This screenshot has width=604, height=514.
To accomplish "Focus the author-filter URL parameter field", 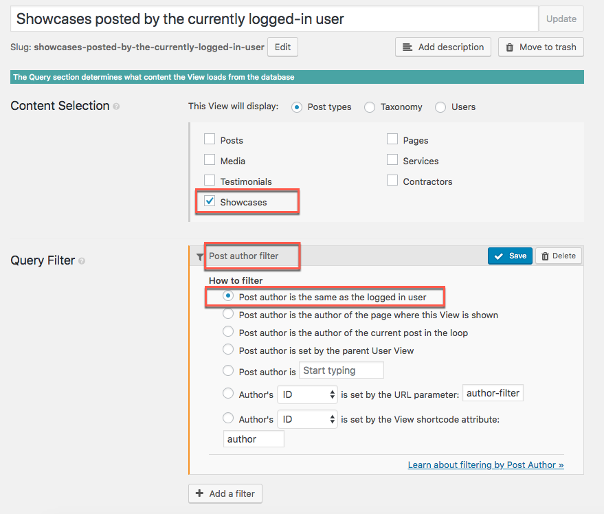I will click(x=493, y=393).
